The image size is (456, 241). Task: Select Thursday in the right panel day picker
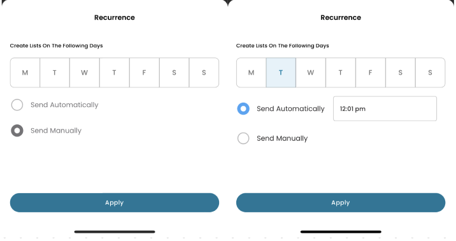pyautogui.click(x=341, y=73)
